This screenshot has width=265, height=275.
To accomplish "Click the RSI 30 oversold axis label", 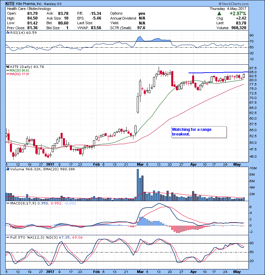I will click(x=251, y=53).
